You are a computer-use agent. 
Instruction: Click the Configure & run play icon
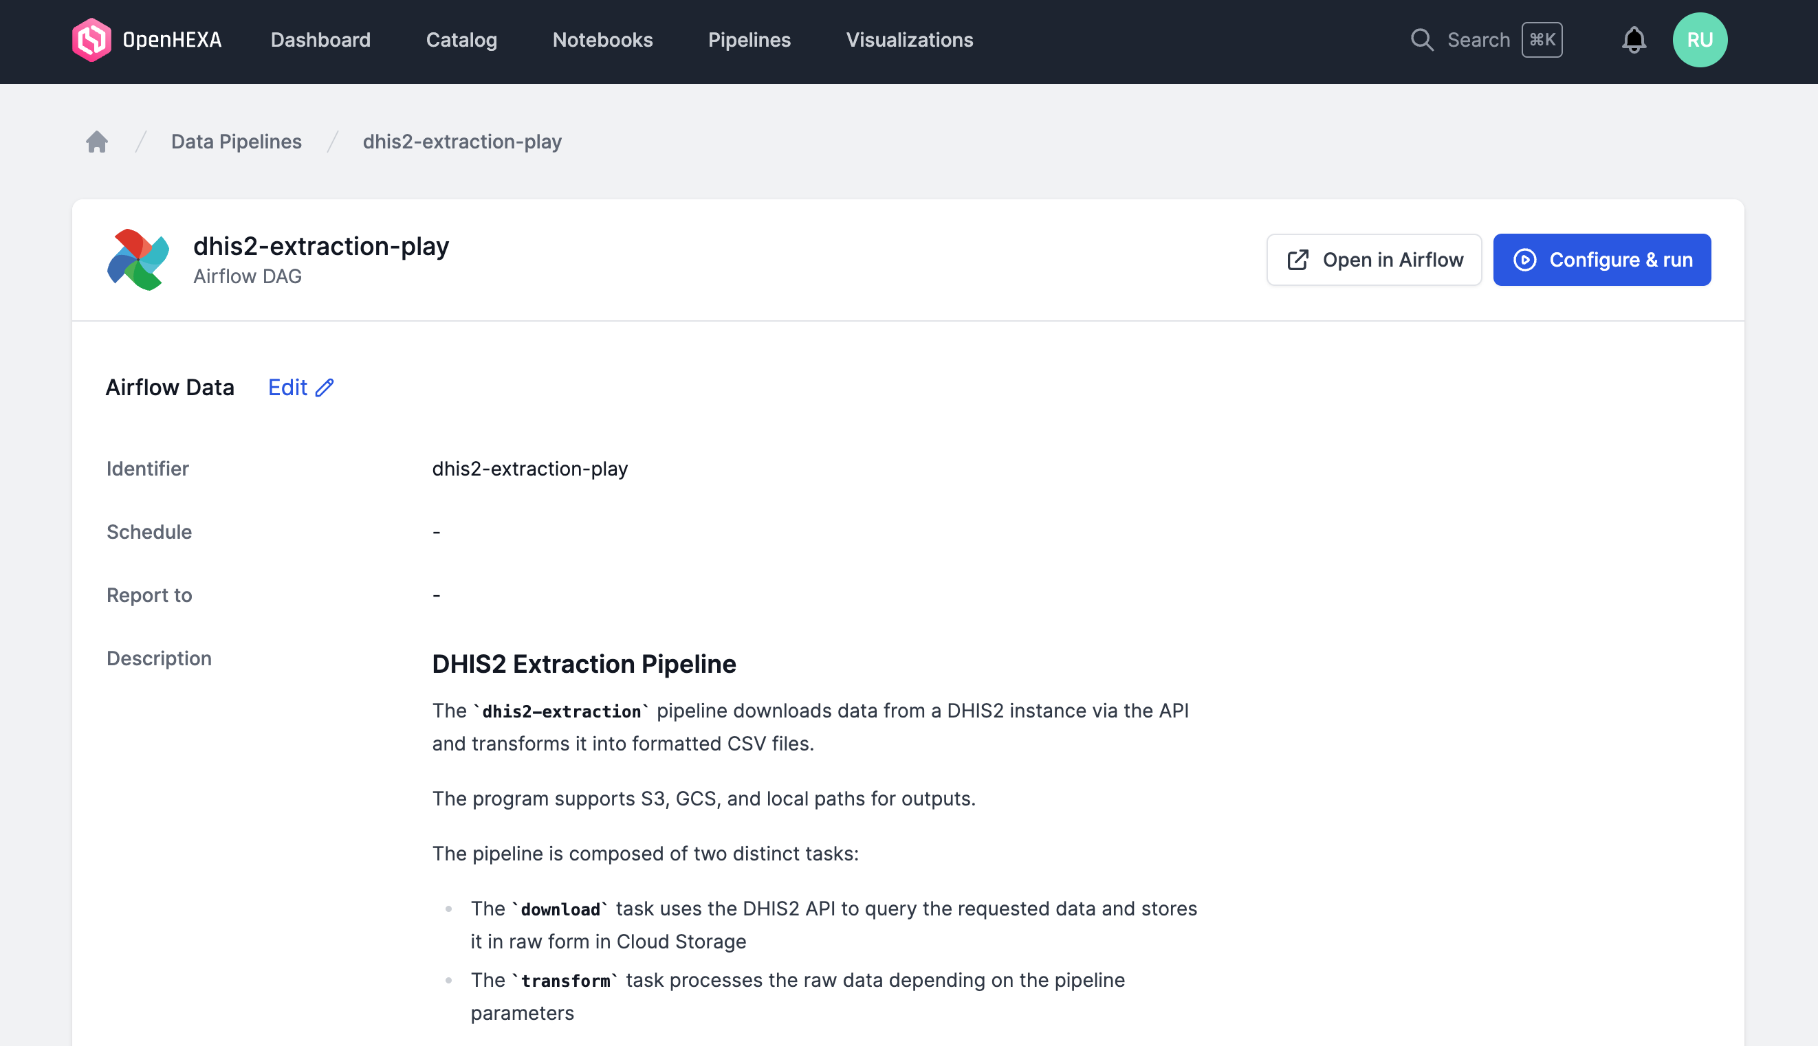click(x=1523, y=260)
